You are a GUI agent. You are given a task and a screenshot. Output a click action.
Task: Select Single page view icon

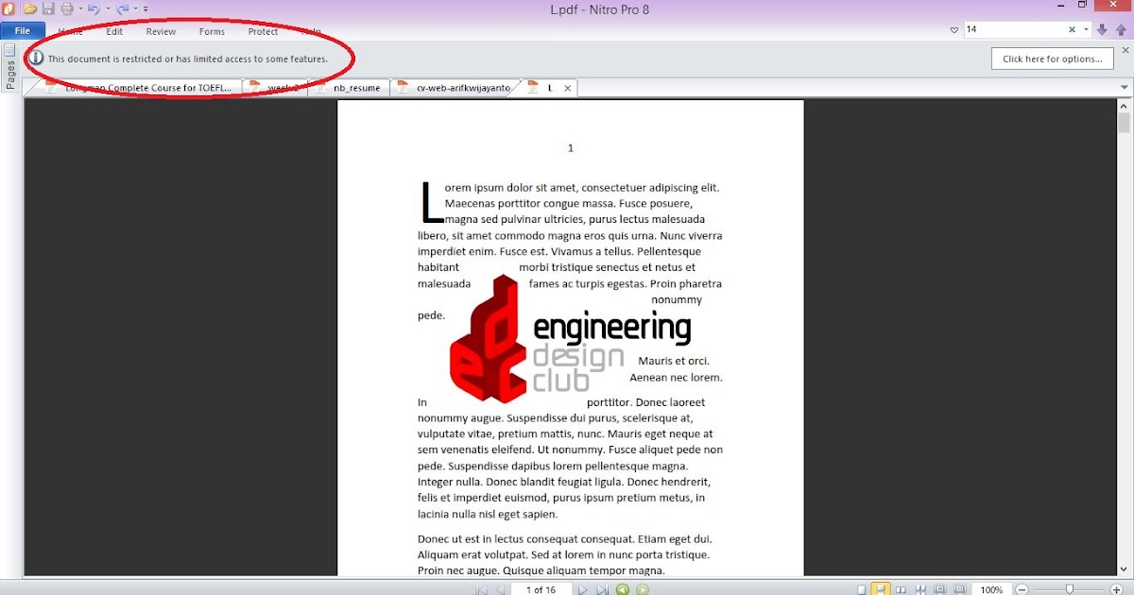862,589
